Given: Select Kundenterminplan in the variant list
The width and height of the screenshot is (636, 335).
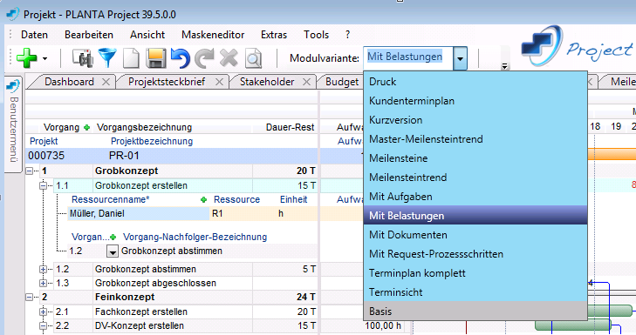Looking at the screenshot, I should (x=475, y=101).
